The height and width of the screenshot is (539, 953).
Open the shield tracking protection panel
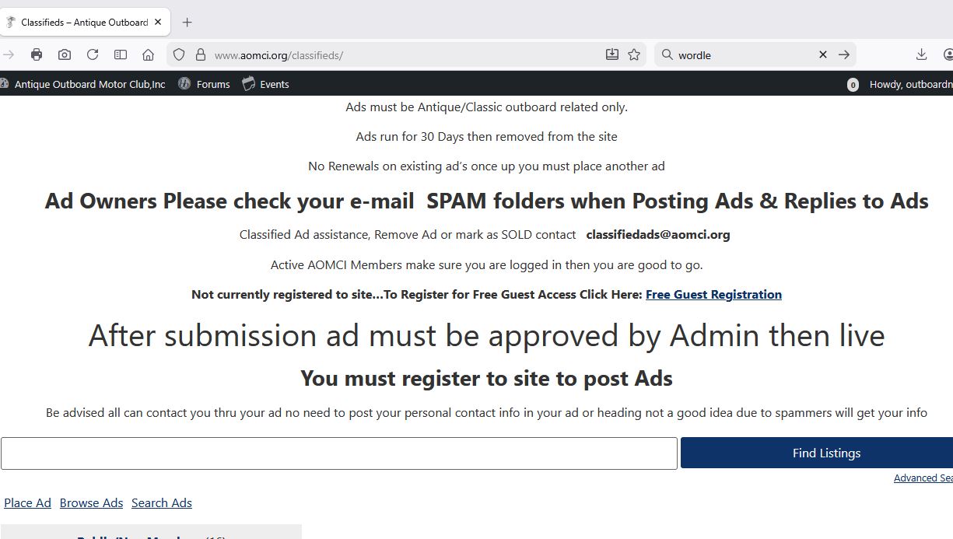pyautogui.click(x=179, y=54)
